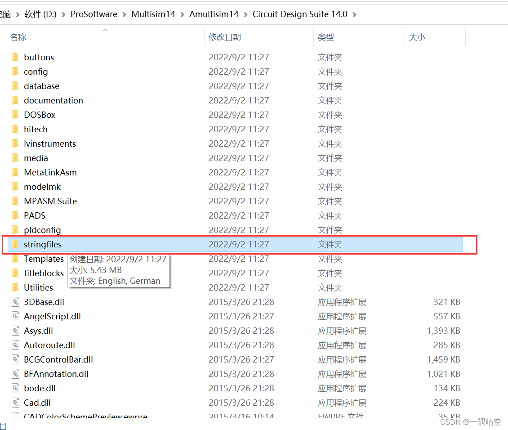The height and width of the screenshot is (430, 508).
Task: Click the BFAnnotation.dll file icon
Action: pos(15,374)
